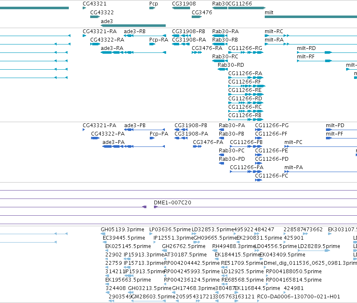Click the "milt-RD" transcript label
This screenshot has height=303, width=357.
(x=306, y=48)
